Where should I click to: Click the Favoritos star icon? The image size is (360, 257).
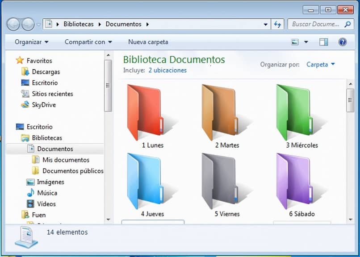pos(20,60)
